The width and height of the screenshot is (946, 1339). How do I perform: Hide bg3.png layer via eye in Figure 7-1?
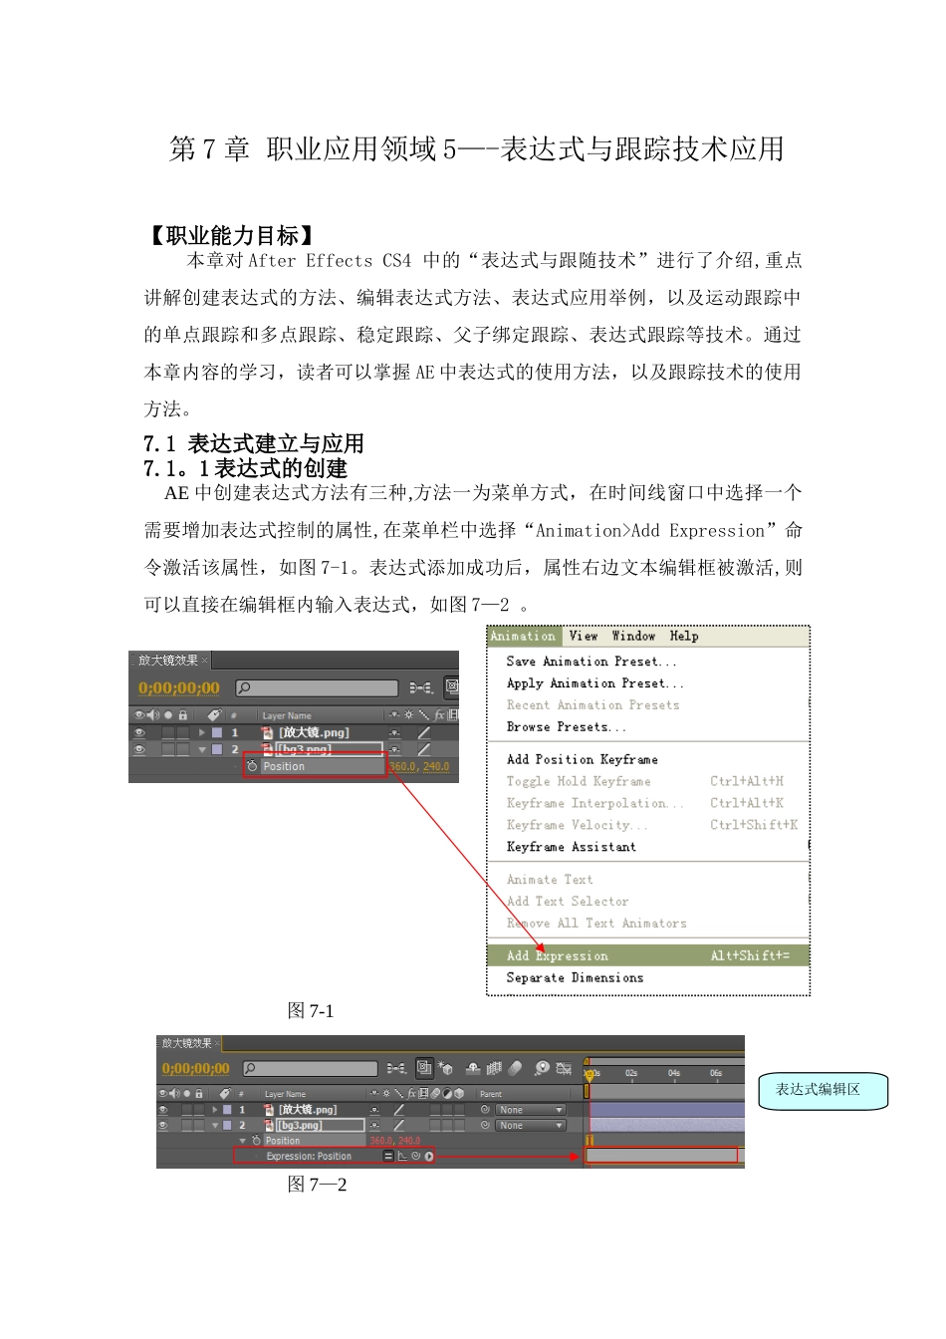click(x=140, y=749)
